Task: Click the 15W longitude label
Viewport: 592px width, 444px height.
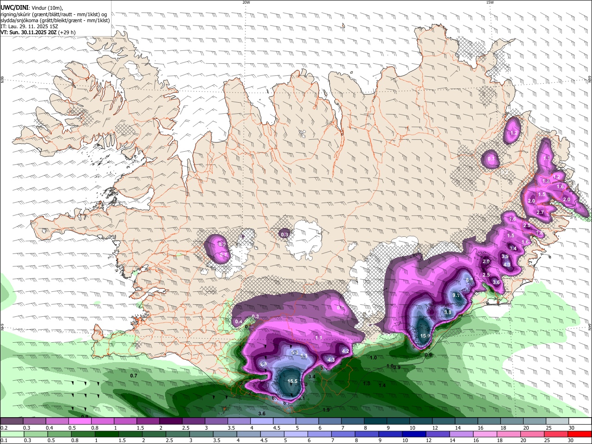Action: [490, 2]
